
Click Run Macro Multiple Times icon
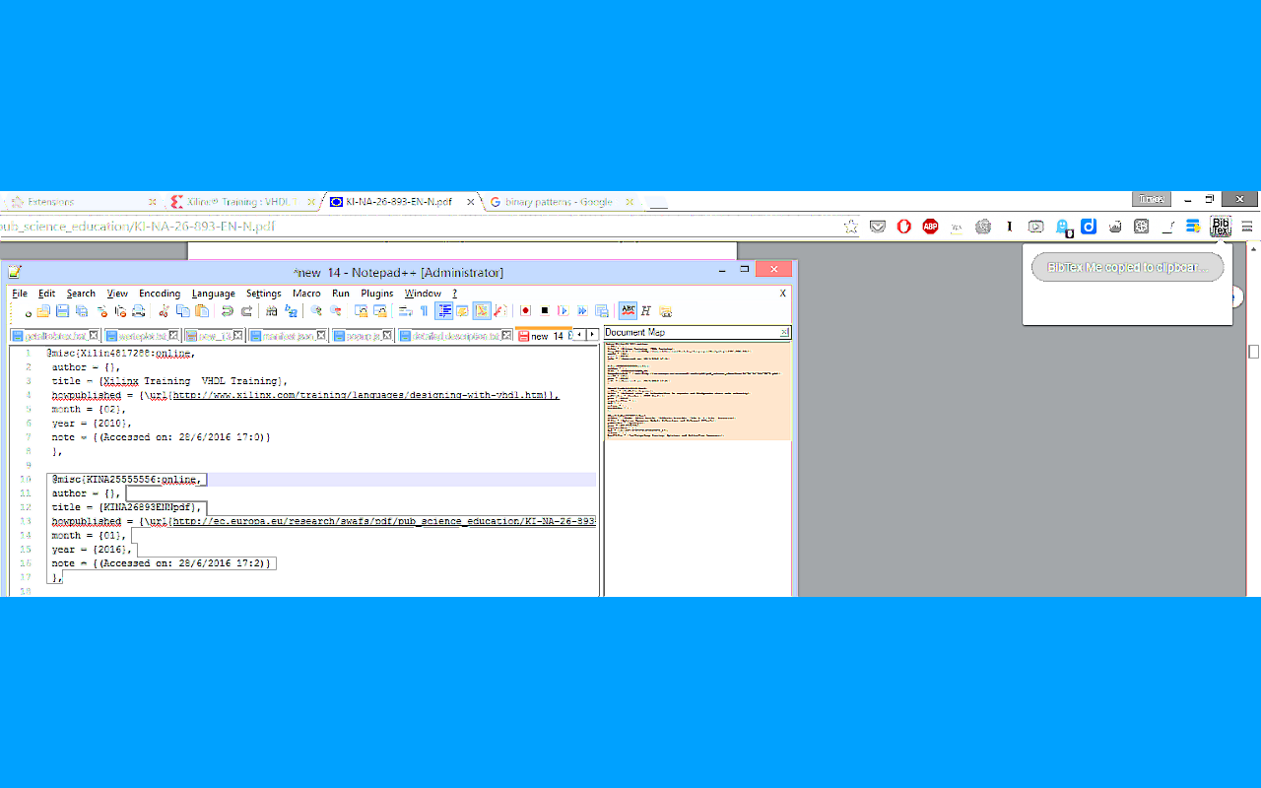582,311
